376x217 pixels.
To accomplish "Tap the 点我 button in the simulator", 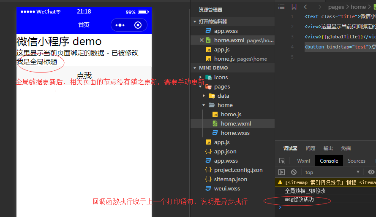I will pyautogui.click(x=84, y=75).
